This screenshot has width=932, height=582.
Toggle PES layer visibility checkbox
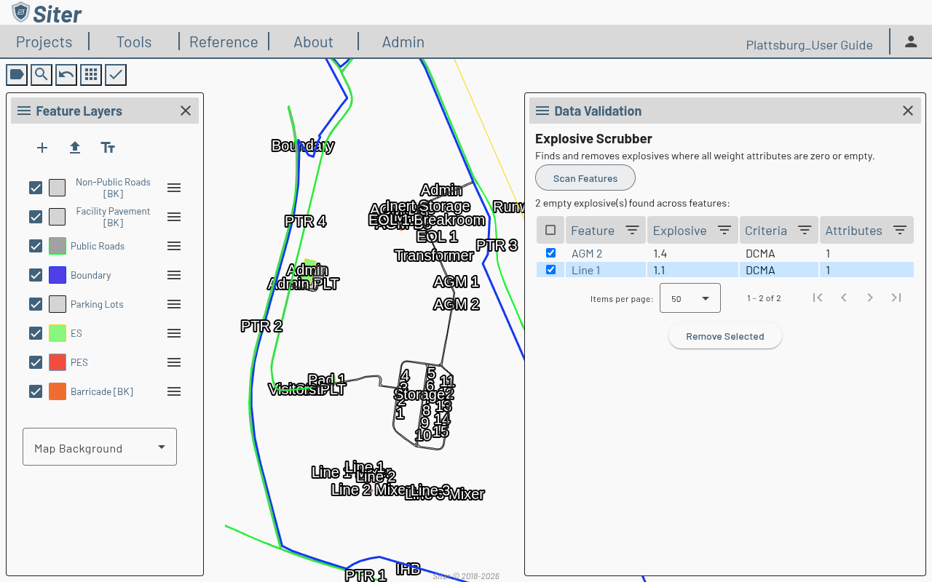point(36,362)
